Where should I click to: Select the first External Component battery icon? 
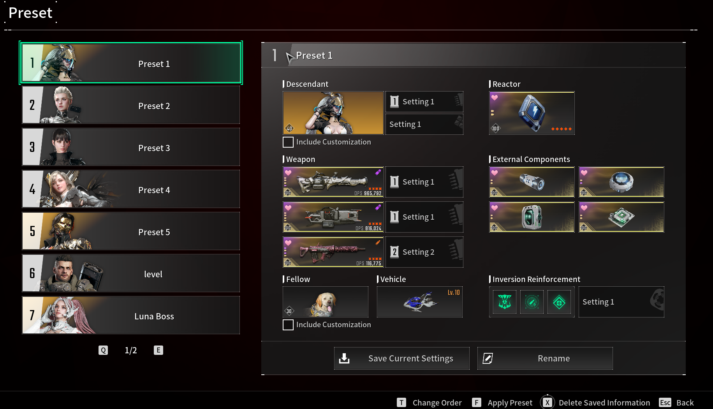[532, 182]
